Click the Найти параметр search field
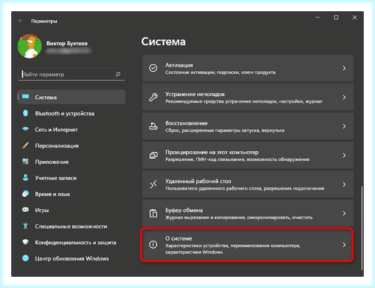This screenshot has height=288, width=375. pos(71,74)
